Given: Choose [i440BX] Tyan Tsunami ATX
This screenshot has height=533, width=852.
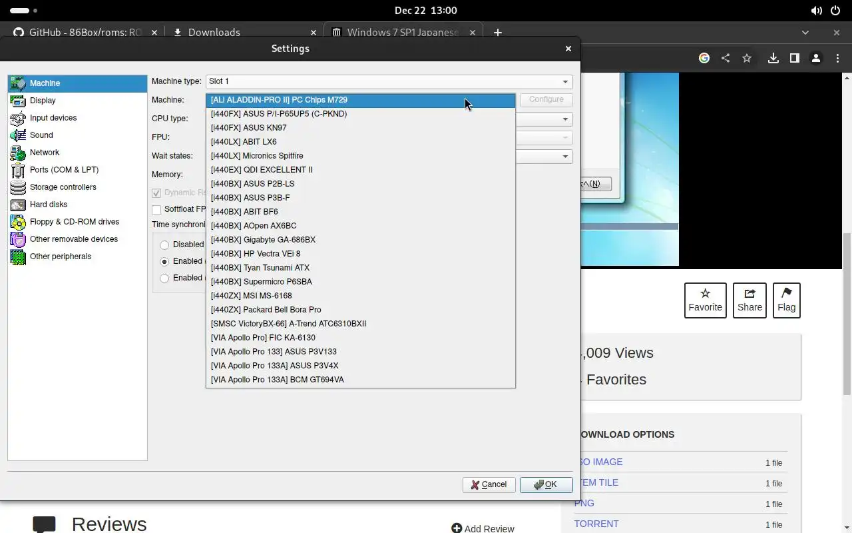Looking at the screenshot, I should (360, 268).
